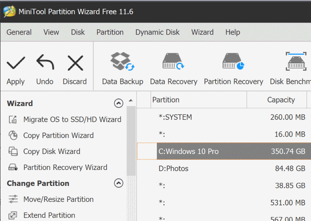Select the 38.85 GB partition row
The height and width of the screenshot is (221, 311).
click(224, 185)
